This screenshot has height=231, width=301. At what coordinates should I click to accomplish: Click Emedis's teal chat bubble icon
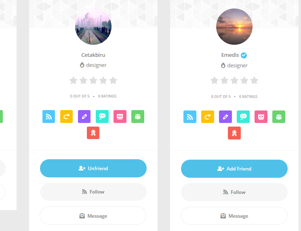(243, 117)
